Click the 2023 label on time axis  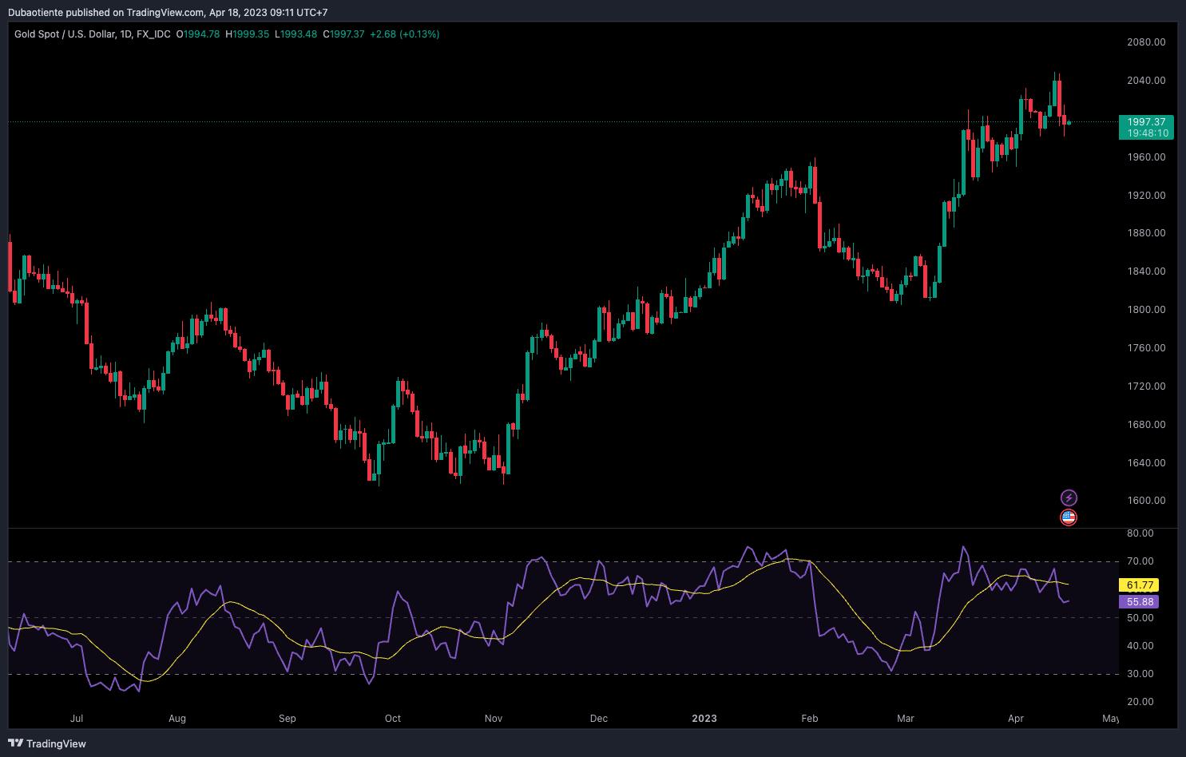tap(704, 719)
